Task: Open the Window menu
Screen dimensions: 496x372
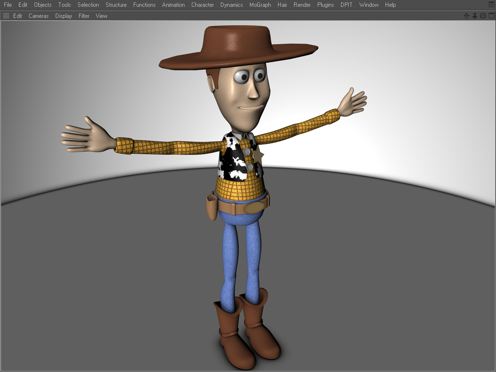Action: (369, 5)
